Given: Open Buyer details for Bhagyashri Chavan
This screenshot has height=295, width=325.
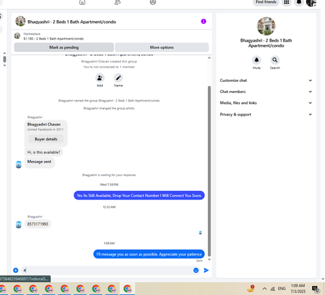Looking at the screenshot, I should 46,139.
